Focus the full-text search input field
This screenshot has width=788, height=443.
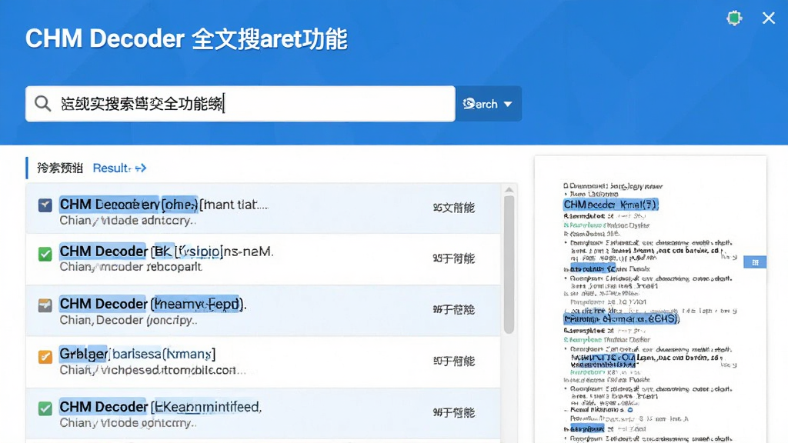click(x=240, y=104)
